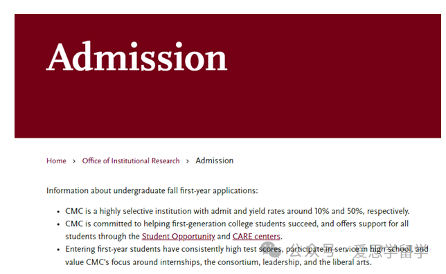The height and width of the screenshot is (274, 446).
Task: Select the Admission breadcrumb item
Action: tap(215, 161)
